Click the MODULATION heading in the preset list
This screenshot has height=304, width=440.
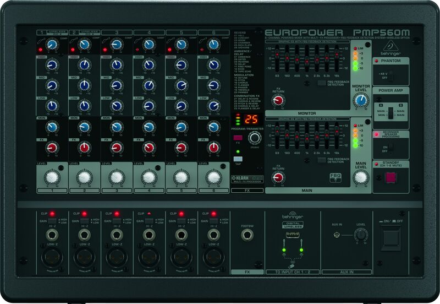[x=244, y=75]
